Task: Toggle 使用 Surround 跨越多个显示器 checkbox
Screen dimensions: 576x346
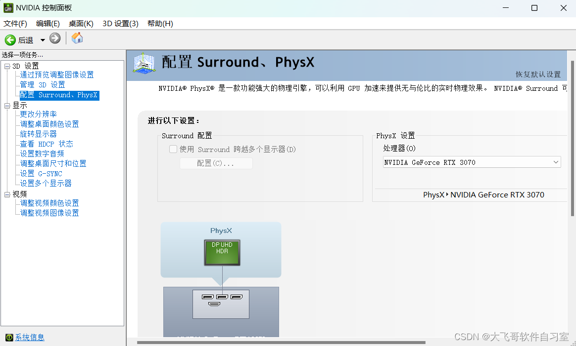Action: coord(173,149)
